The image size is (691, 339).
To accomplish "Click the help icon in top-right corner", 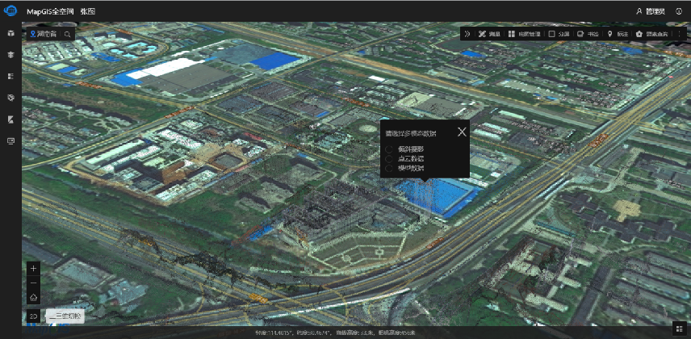I will 679,11.
